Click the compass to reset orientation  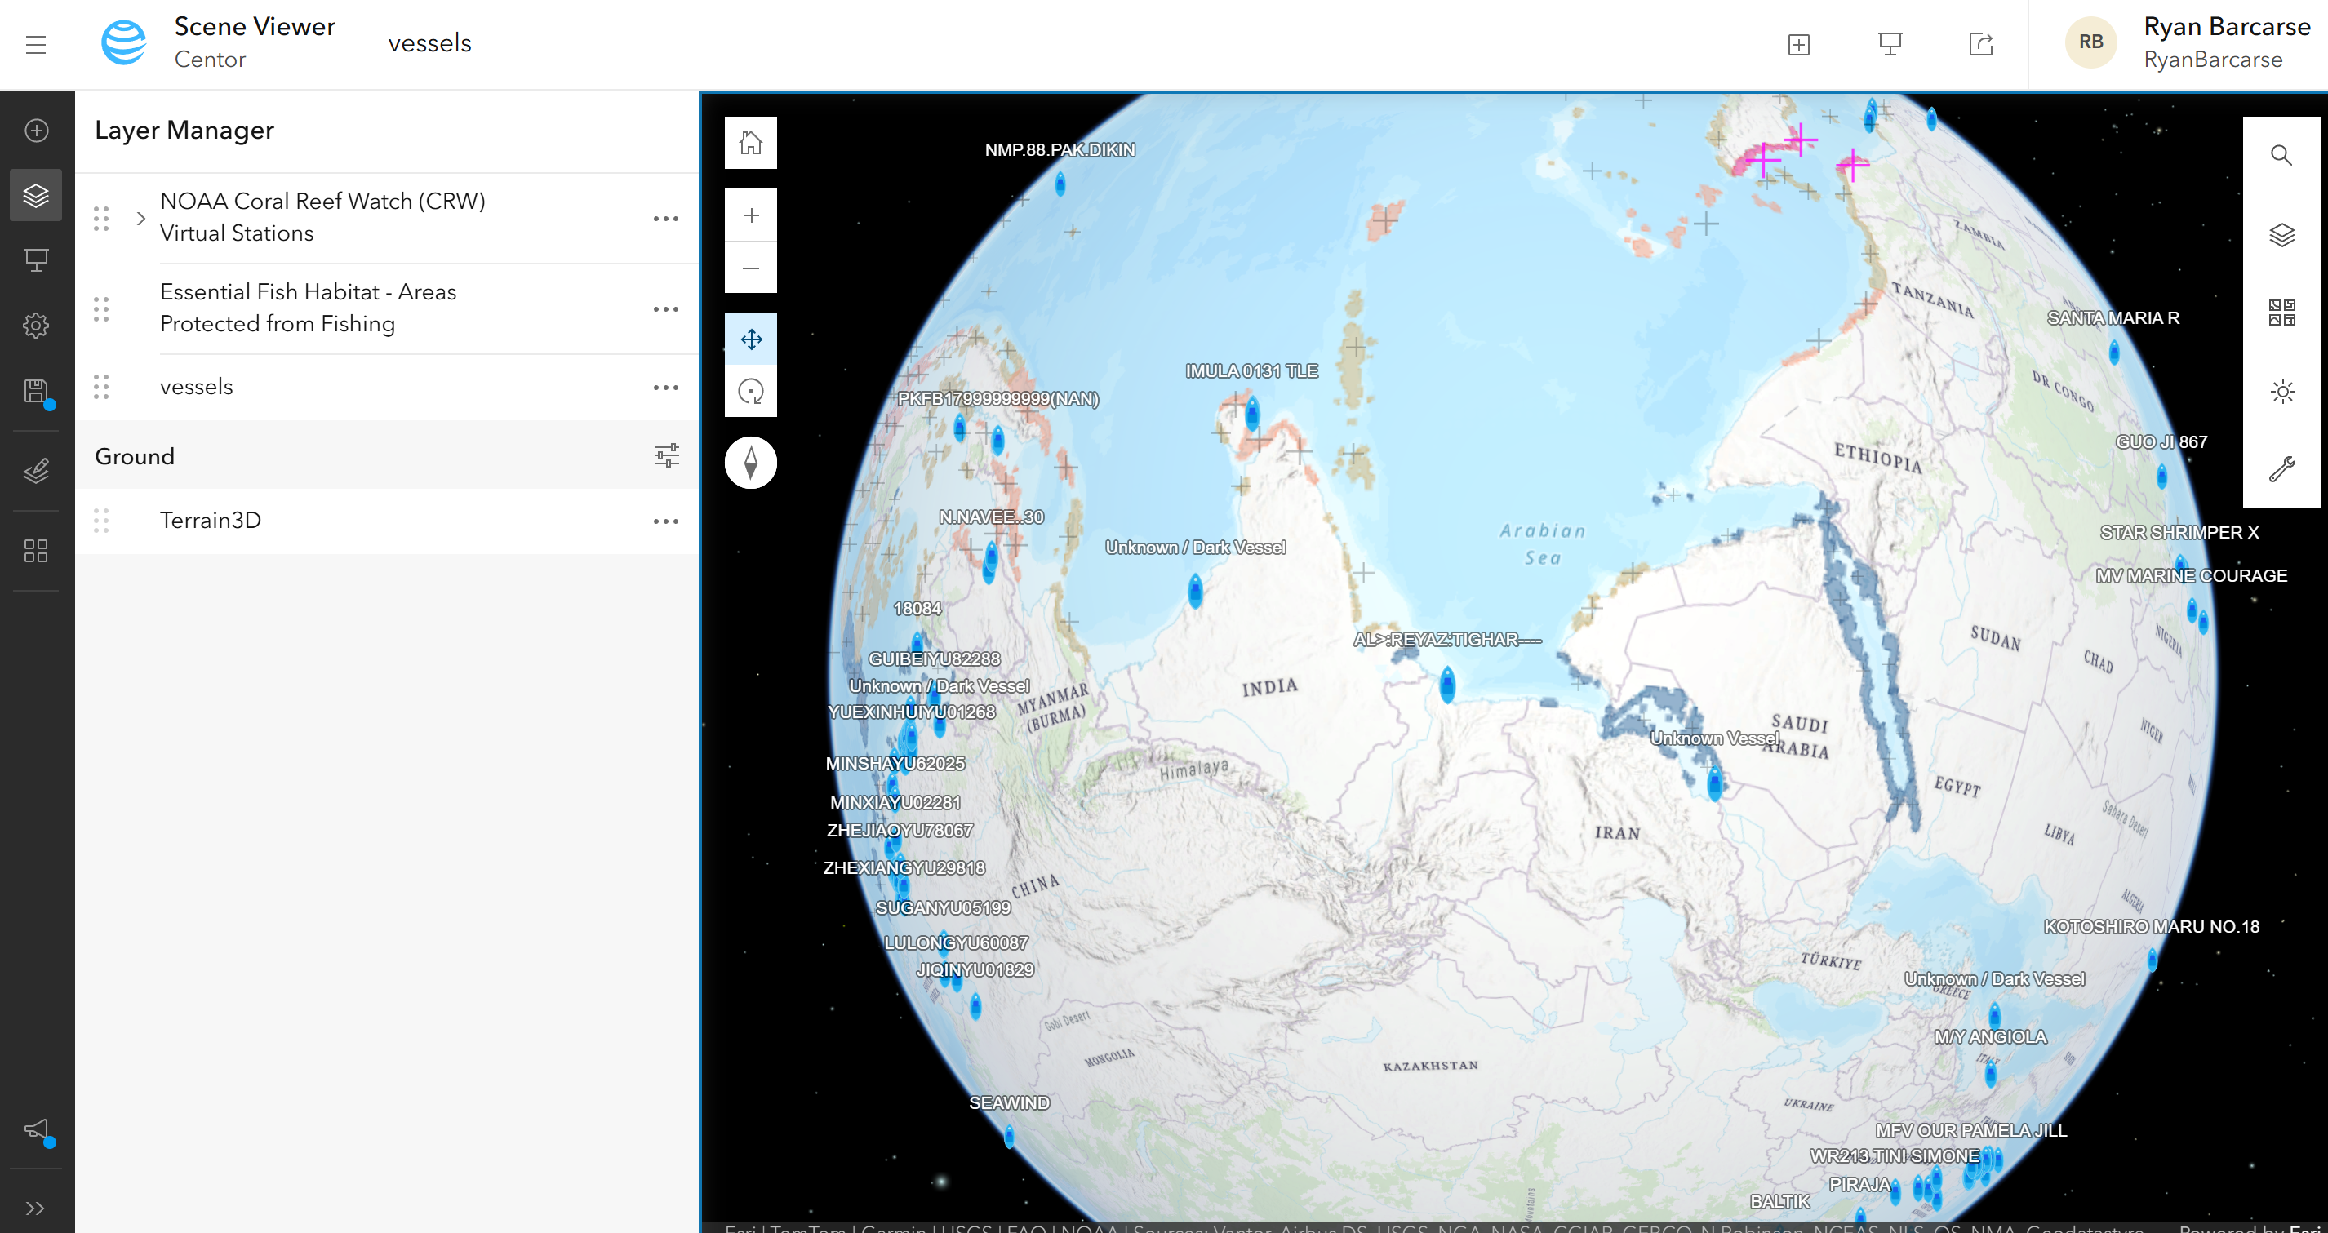[750, 463]
